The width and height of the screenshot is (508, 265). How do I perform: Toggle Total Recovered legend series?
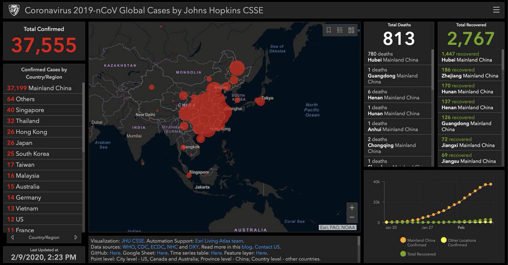[x=418, y=254]
